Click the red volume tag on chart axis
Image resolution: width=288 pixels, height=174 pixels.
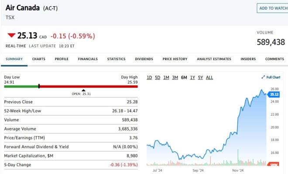273,164
